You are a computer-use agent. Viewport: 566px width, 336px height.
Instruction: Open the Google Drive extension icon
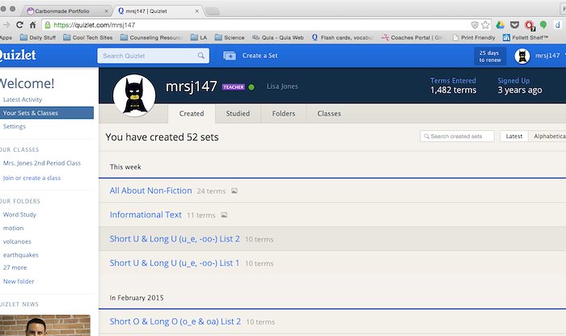(500, 25)
